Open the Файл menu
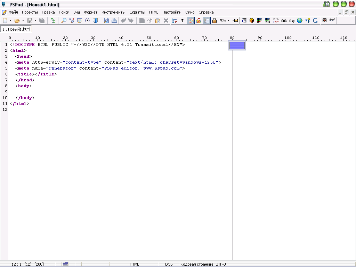This screenshot has width=356, height=267. tap(13, 12)
